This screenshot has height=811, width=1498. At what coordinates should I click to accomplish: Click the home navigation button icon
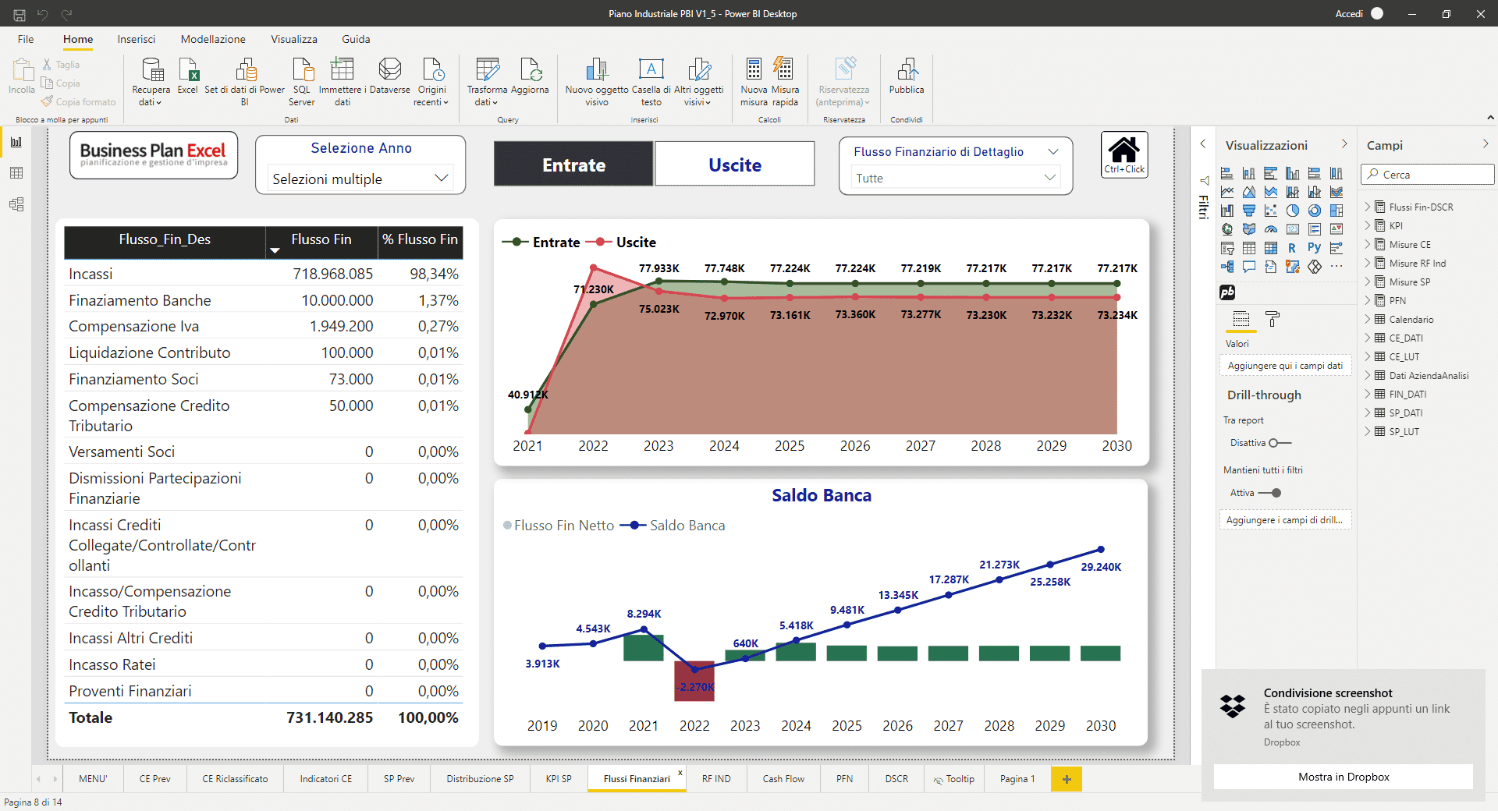[1123, 154]
